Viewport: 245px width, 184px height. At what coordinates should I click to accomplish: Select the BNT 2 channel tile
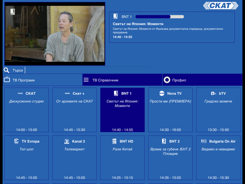(170, 158)
